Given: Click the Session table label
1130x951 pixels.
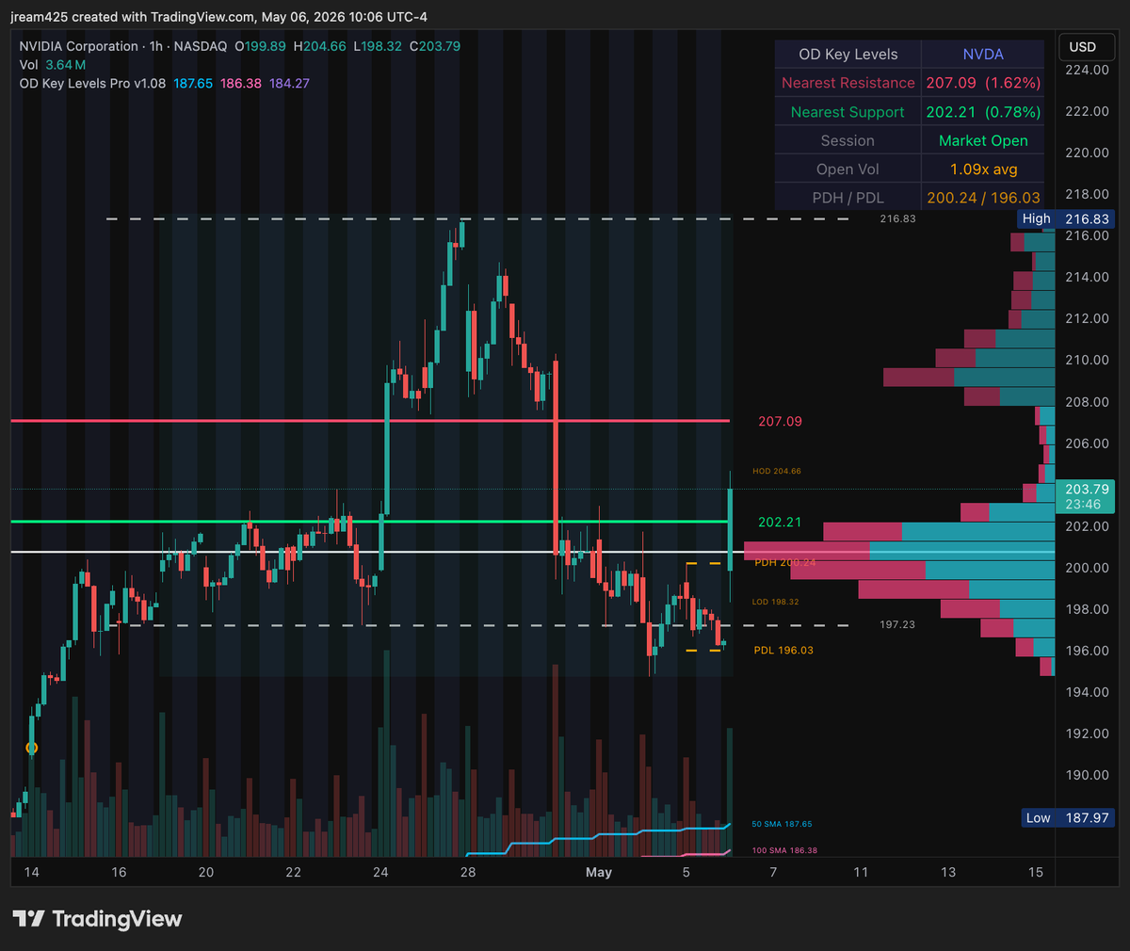Looking at the screenshot, I should point(847,140).
